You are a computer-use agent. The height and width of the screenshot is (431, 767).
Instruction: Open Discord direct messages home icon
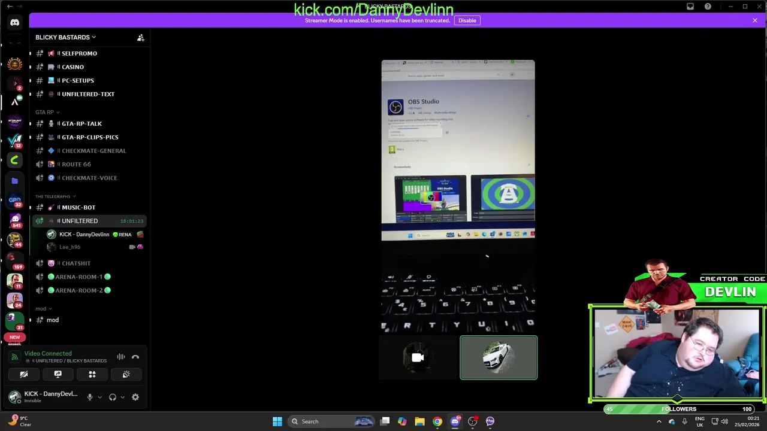(14, 23)
